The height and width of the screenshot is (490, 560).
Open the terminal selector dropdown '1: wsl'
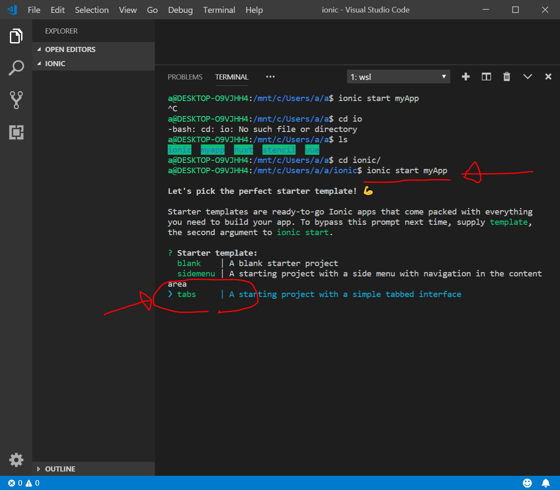pyautogui.click(x=398, y=77)
